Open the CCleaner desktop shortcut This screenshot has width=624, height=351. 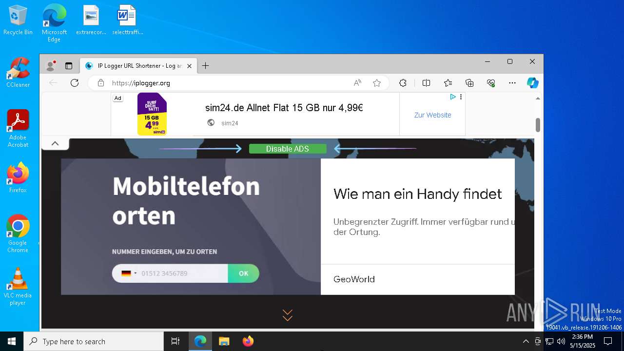pyautogui.click(x=18, y=73)
